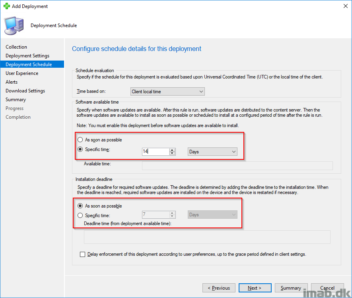Enable Delay enforcement of this deployment checkbox
Image resolution: width=352 pixels, height=298 pixels.
pyautogui.click(x=83, y=254)
